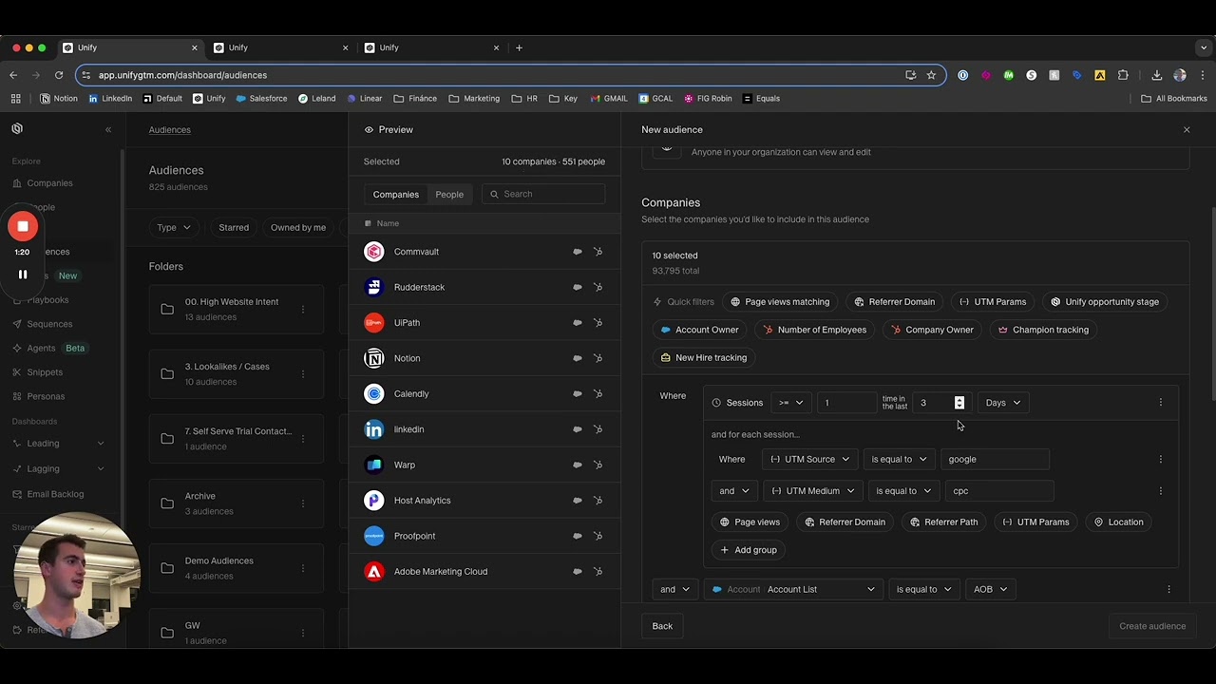
Task: Click the linkedin company logo
Action: point(374,429)
